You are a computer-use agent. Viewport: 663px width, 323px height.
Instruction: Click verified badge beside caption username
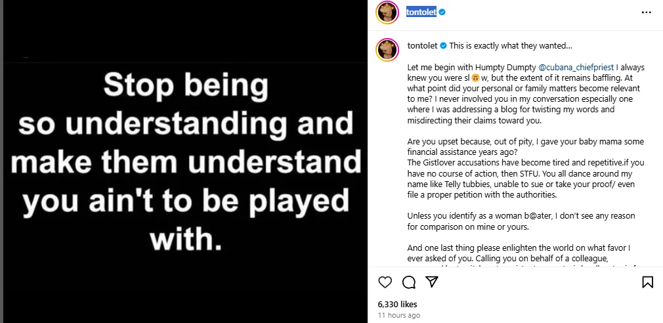(x=444, y=46)
